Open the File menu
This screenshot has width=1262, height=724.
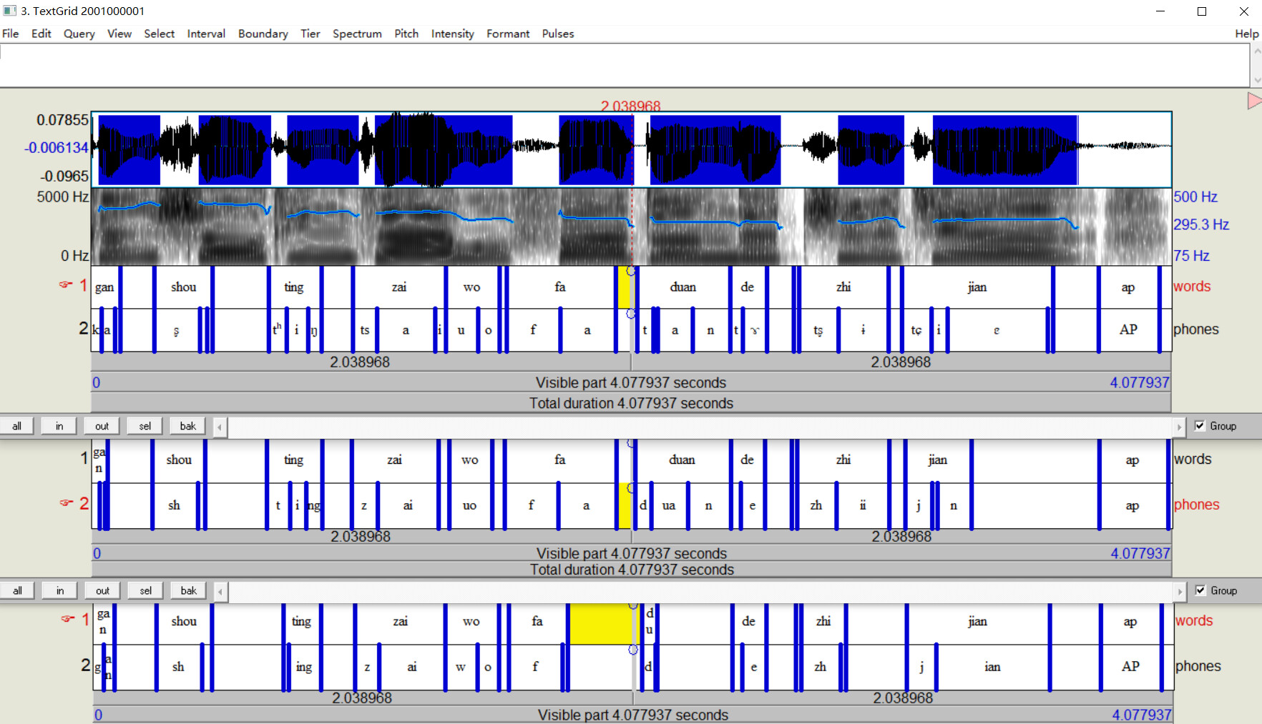(x=11, y=34)
